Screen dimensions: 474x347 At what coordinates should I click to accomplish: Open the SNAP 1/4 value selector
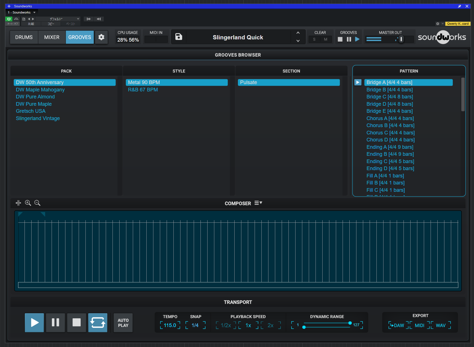click(x=195, y=325)
